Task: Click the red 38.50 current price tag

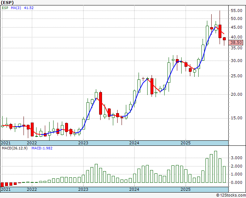Action: pos(236,42)
